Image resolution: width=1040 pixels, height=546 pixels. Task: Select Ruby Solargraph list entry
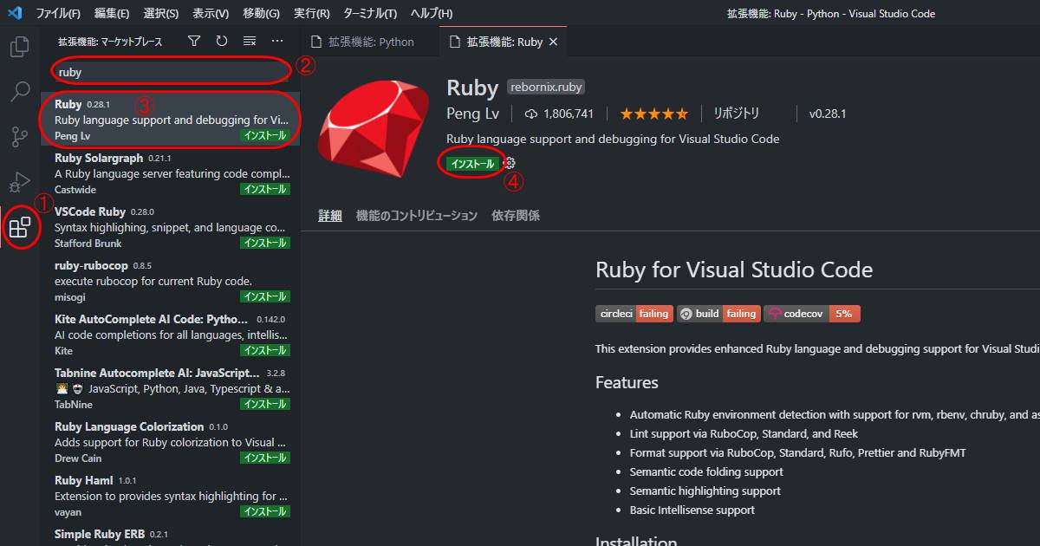point(170,173)
